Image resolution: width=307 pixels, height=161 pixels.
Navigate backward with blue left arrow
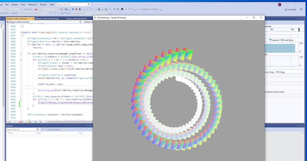tap(36, 122)
